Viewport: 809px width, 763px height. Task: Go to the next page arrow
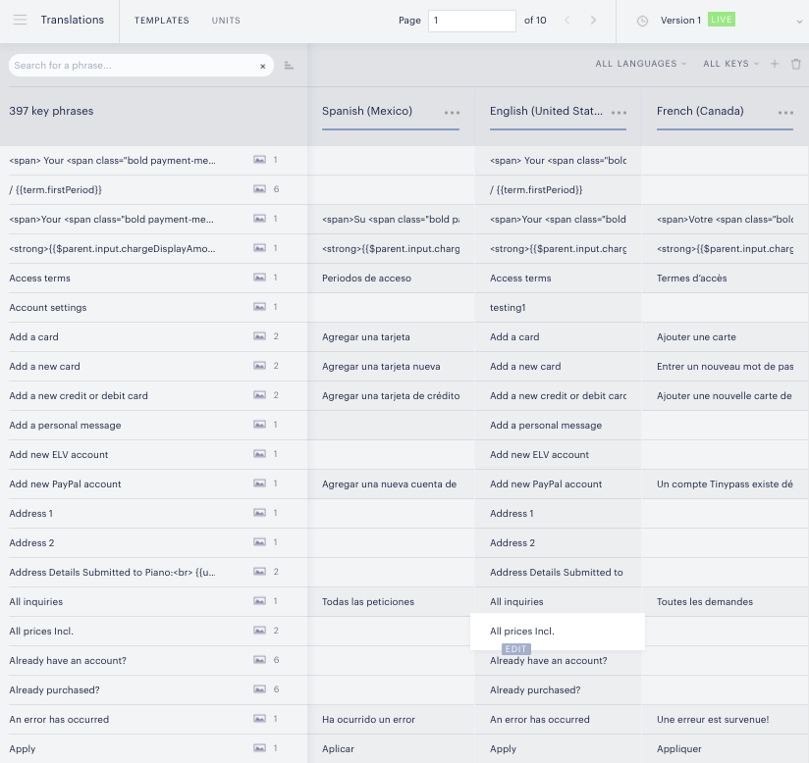[x=593, y=21]
